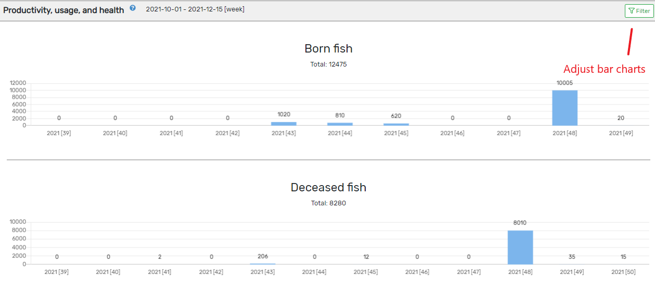Click the 35 value label in Deceased fish
The width and height of the screenshot is (655, 287).
coord(572,256)
